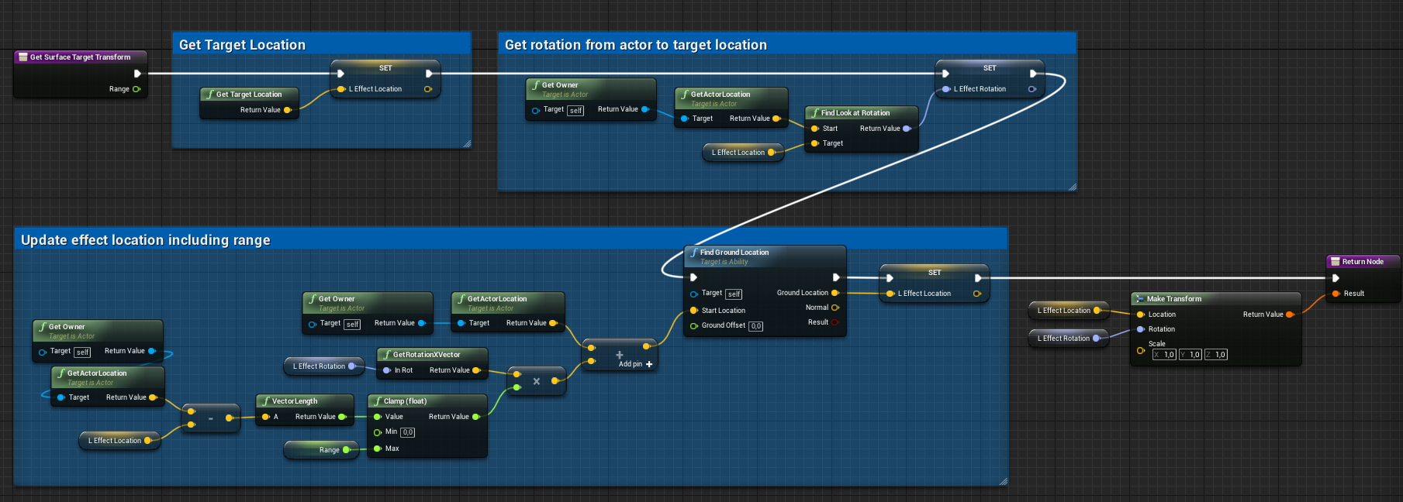Click Add pin on the addition node

[635, 364]
